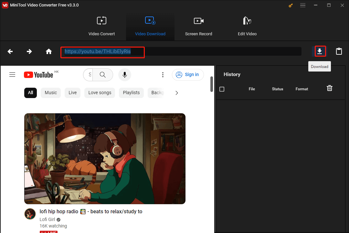This screenshot has width=349, height=233.
Task: Select the All filter chip
Action: (30, 93)
